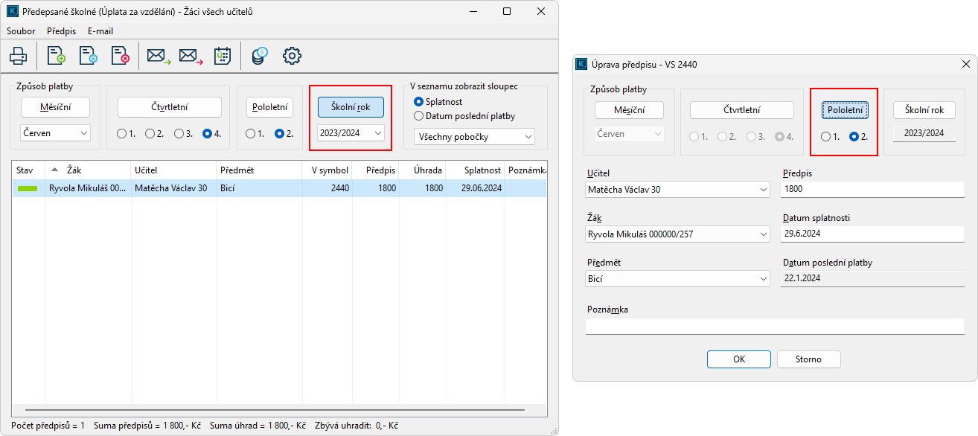Click the Poznámka text field in dialog
Screen dimensions: 978x436
(774, 327)
